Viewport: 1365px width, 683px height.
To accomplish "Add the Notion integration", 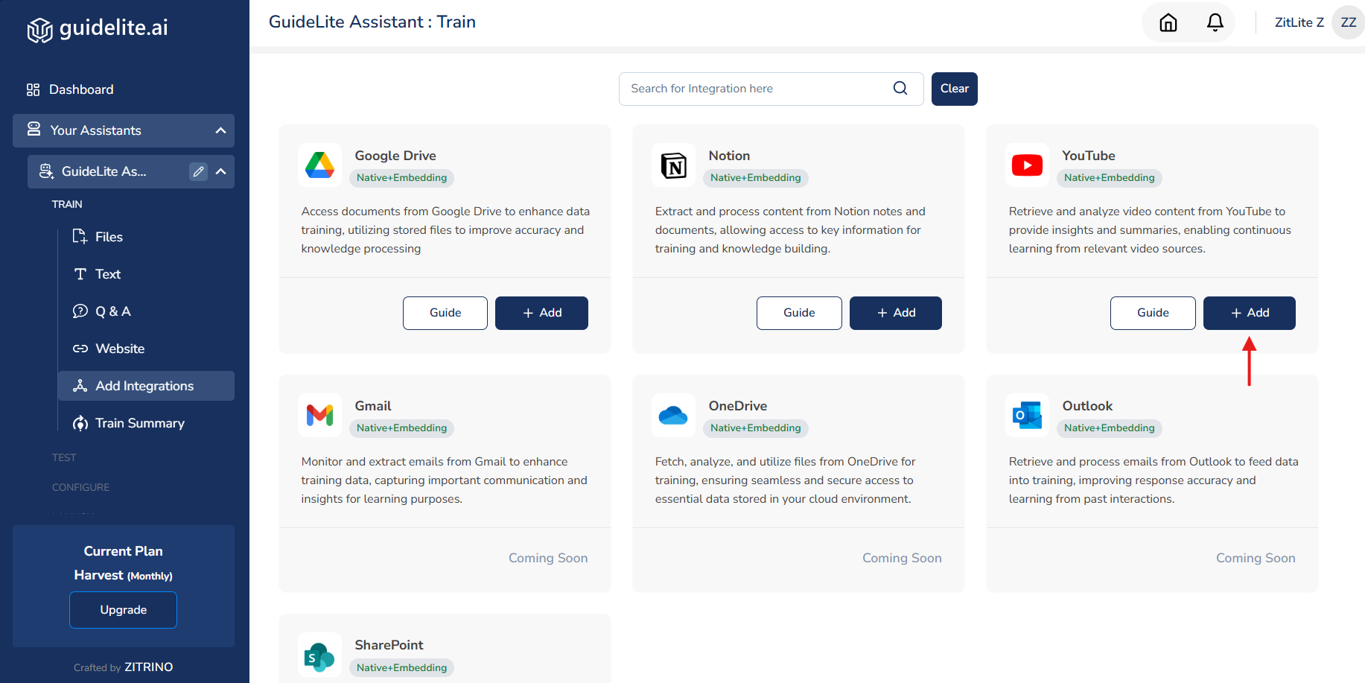I will point(896,313).
